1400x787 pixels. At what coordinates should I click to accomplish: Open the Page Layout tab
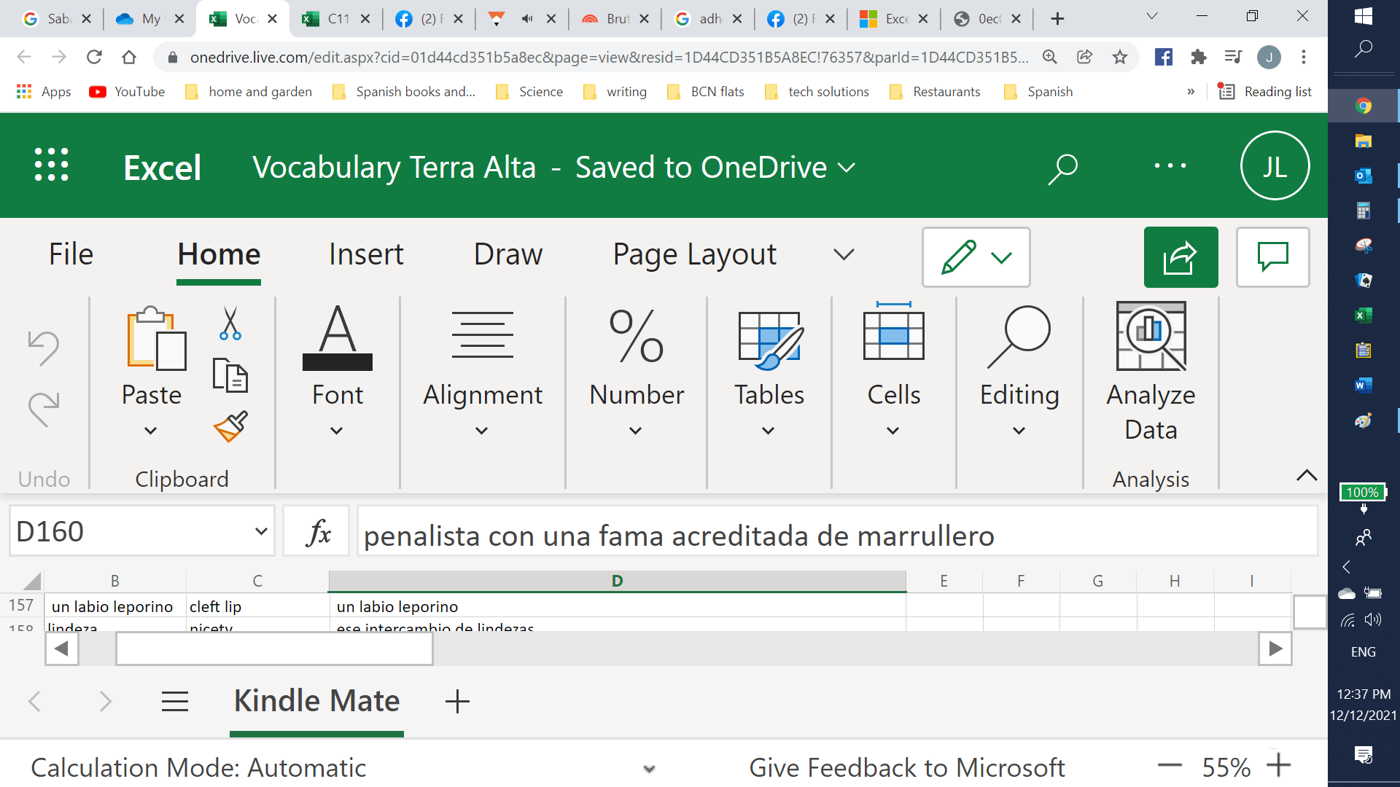[x=694, y=254]
